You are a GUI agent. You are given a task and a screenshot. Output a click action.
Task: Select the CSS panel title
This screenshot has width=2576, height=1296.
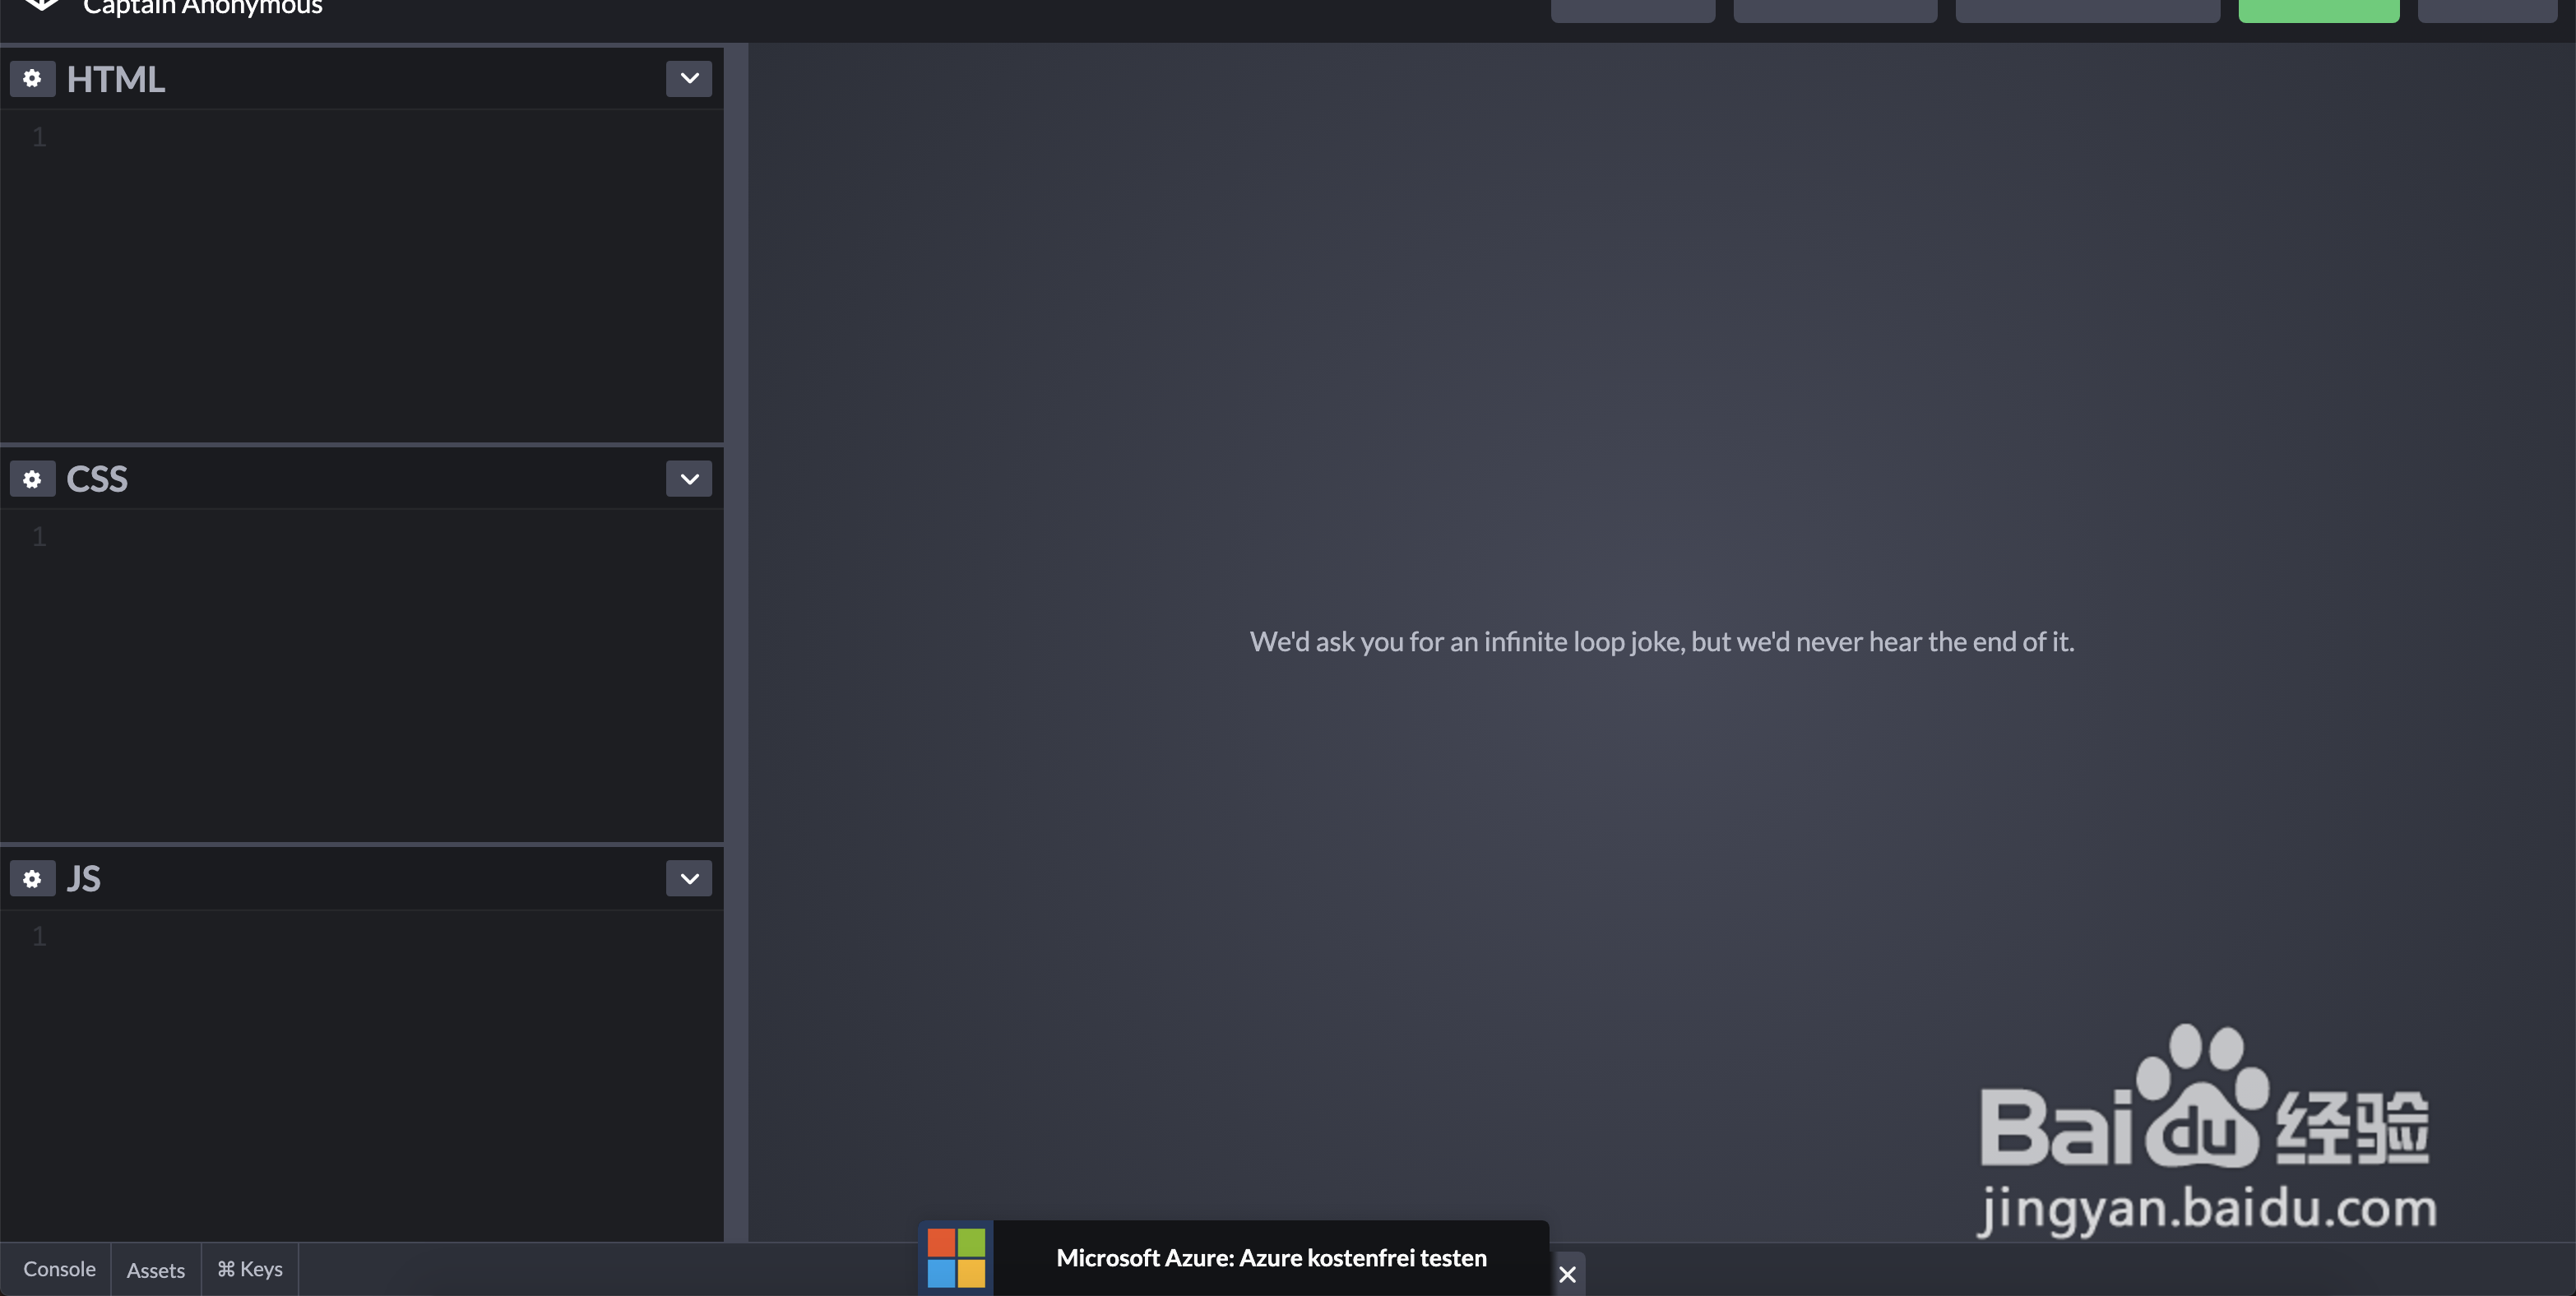pos(97,479)
